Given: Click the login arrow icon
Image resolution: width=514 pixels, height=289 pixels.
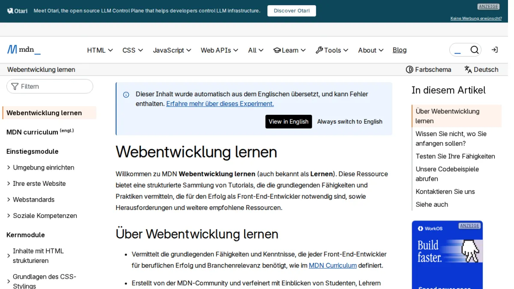Looking at the screenshot, I should (494, 50).
